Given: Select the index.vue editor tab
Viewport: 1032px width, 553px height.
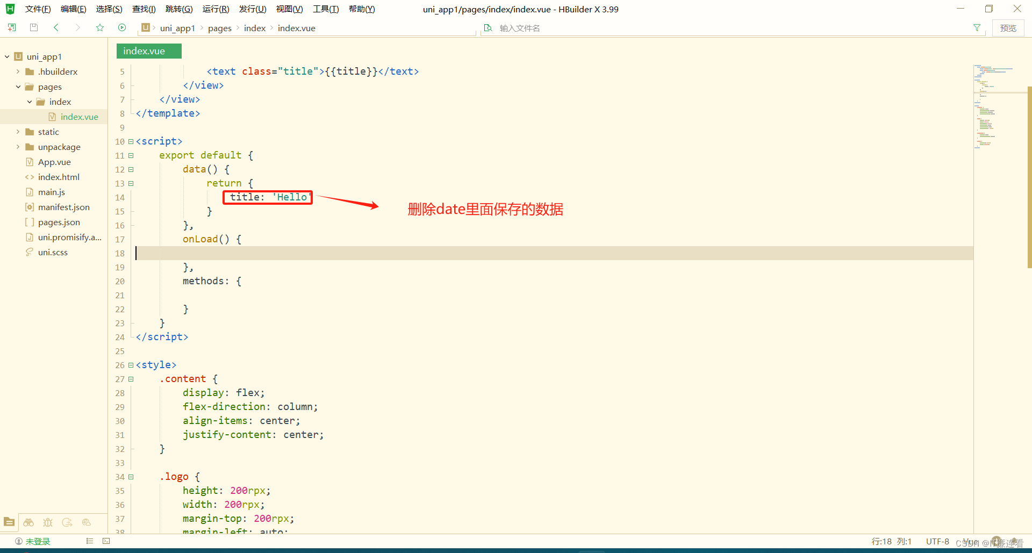Looking at the screenshot, I should pyautogui.click(x=149, y=51).
